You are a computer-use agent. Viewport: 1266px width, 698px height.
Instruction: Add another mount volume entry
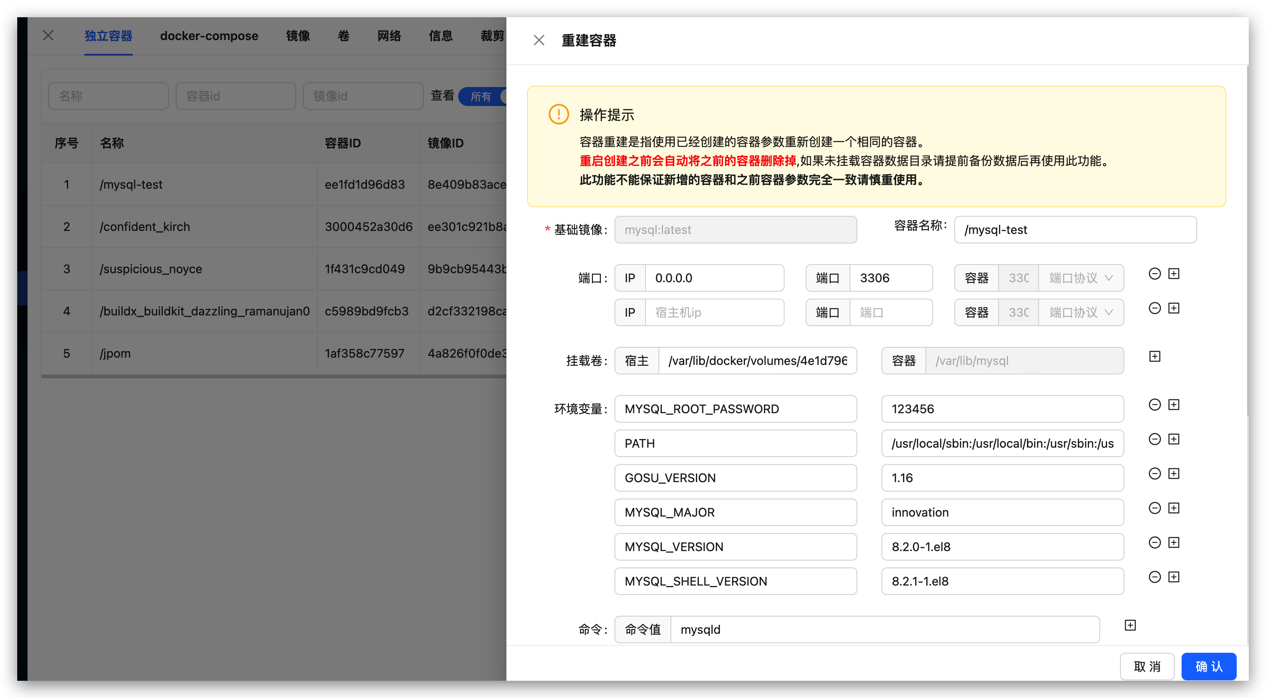tap(1155, 355)
